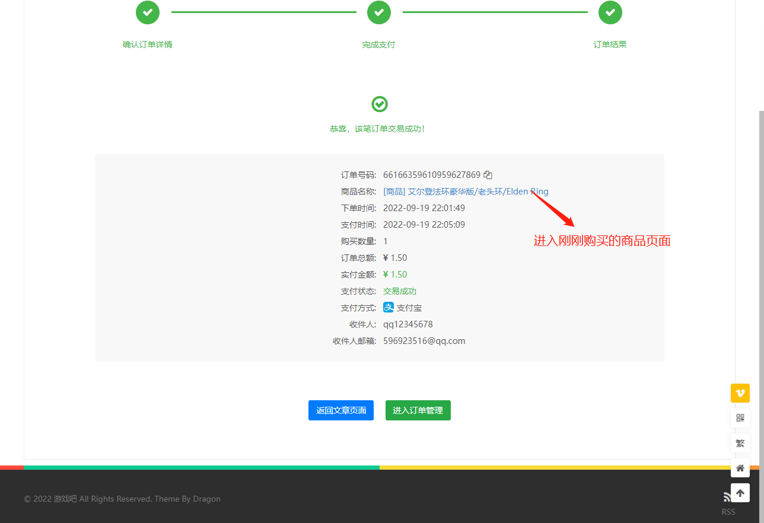Copy the order number with copy icon

tap(488, 175)
